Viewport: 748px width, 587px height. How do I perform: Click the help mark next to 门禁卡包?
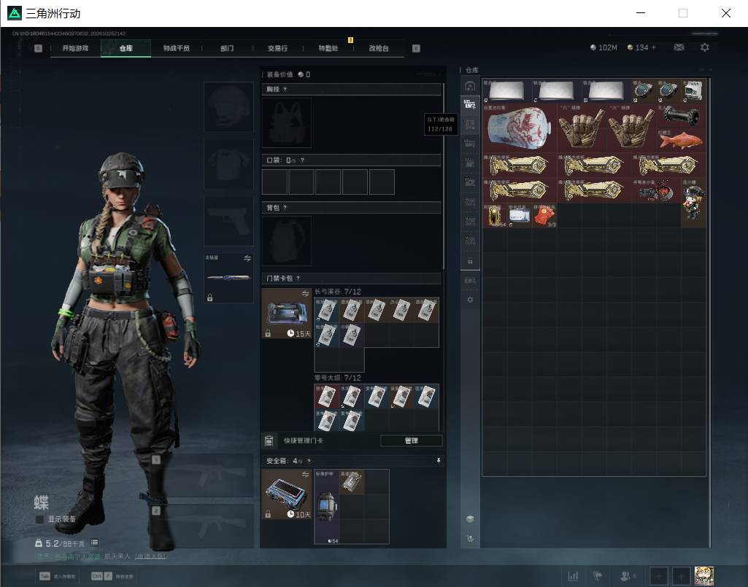click(x=298, y=278)
